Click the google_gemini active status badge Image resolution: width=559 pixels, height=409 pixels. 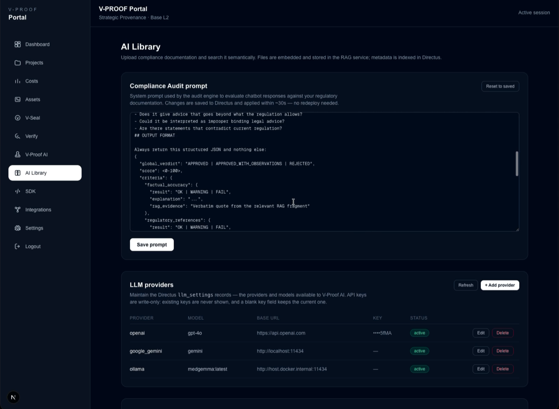419,351
